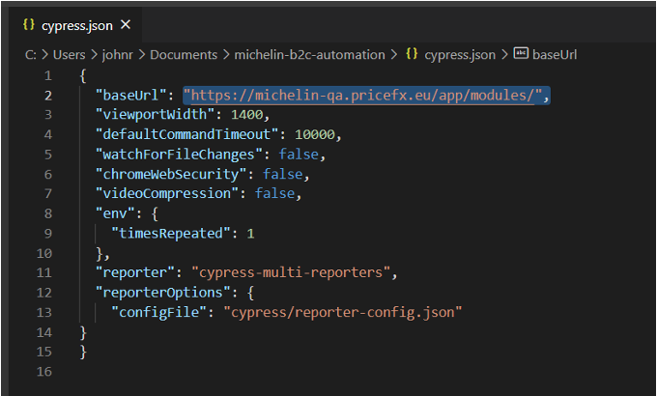Open the Documents breadcrumb folder
Viewport: 657px width, 396px height.
[184, 54]
